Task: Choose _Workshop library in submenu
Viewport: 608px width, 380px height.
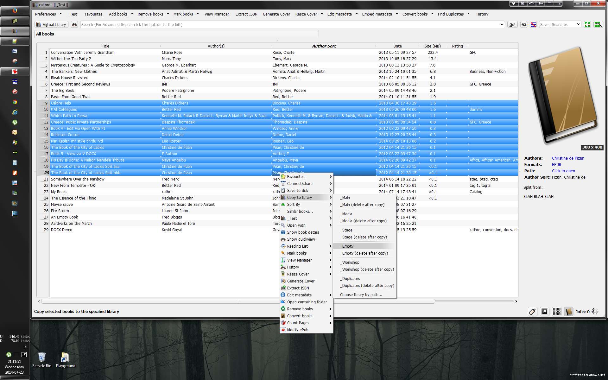Action: click(x=364, y=262)
